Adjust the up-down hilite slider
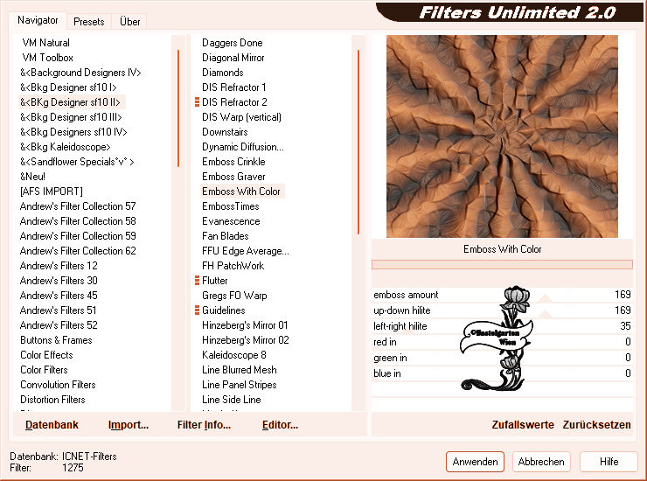 [502, 310]
